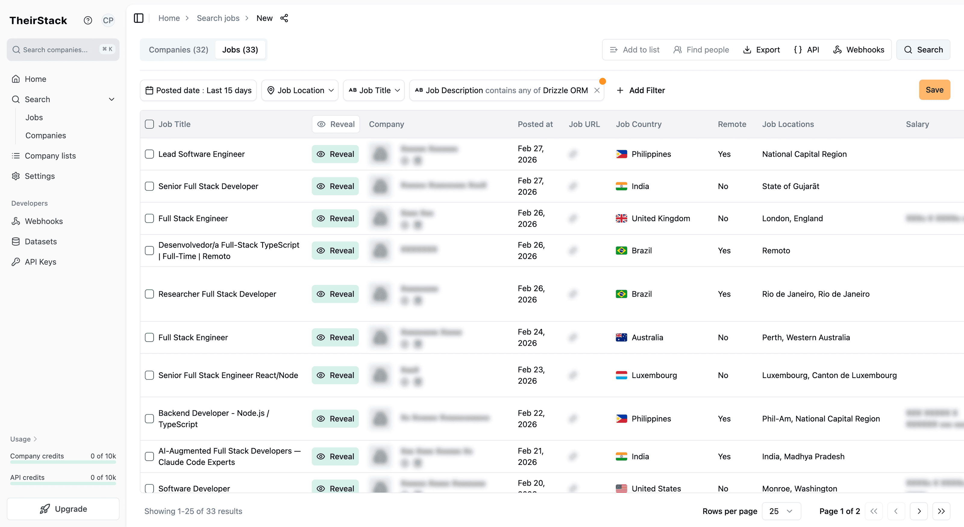
Task: Check the Job Title header select-all checkbox
Action: 149,124
